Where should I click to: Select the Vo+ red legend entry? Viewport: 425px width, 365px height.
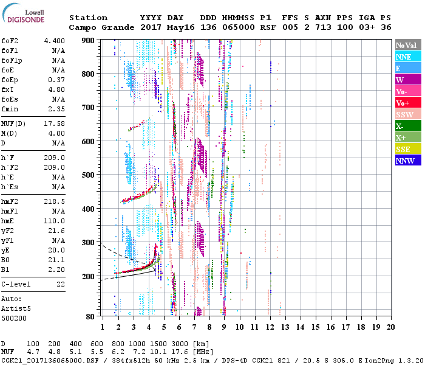click(407, 103)
